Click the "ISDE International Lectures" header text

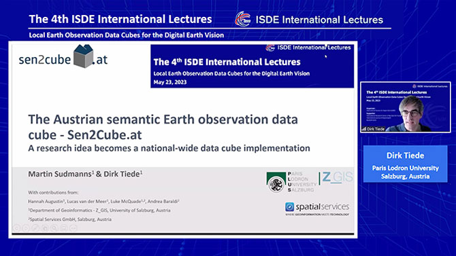(319, 20)
